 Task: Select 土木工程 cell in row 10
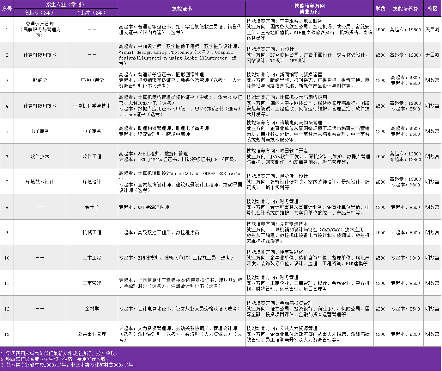91,258
